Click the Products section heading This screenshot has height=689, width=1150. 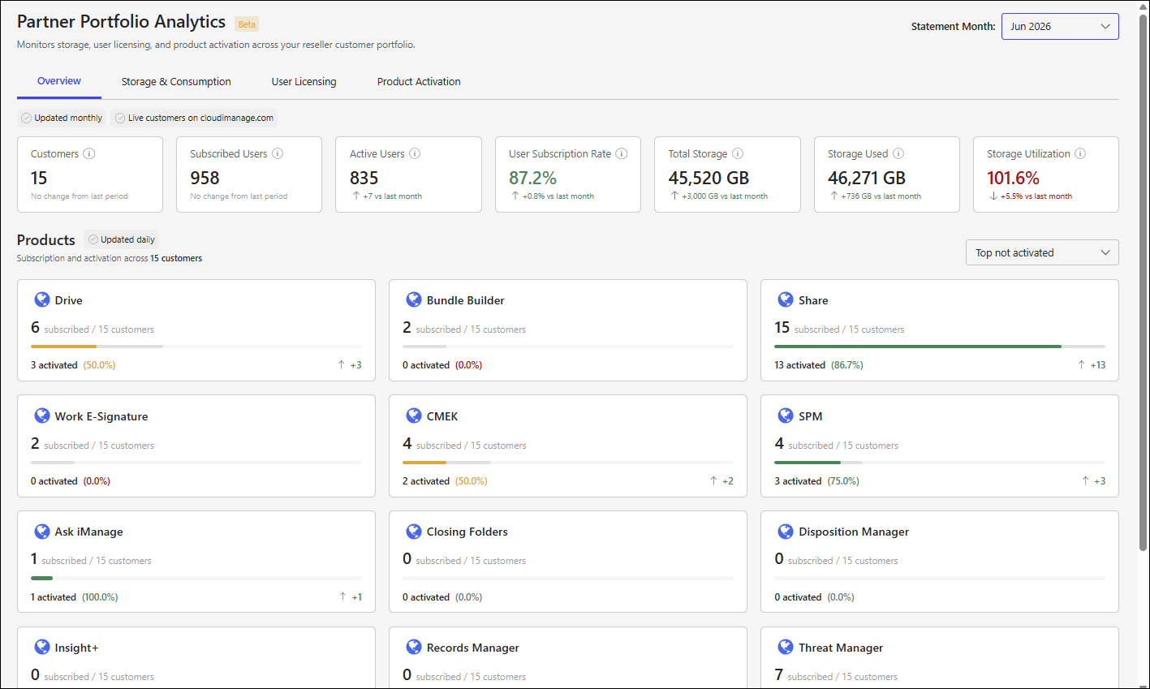pyautogui.click(x=46, y=240)
